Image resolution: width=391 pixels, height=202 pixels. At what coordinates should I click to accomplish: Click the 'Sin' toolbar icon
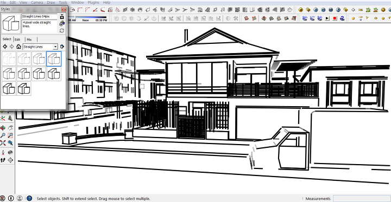[x=305, y=18]
